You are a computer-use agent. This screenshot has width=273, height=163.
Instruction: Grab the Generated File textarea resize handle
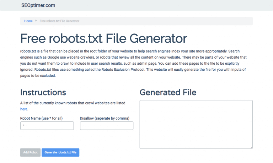point(251,147)
